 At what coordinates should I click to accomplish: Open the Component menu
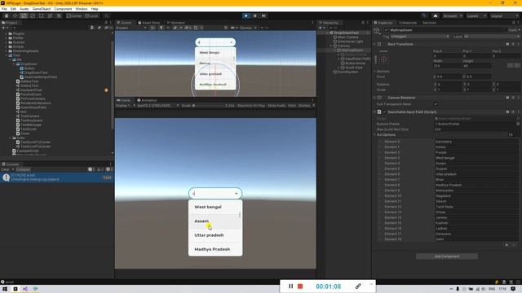[63, 9]
